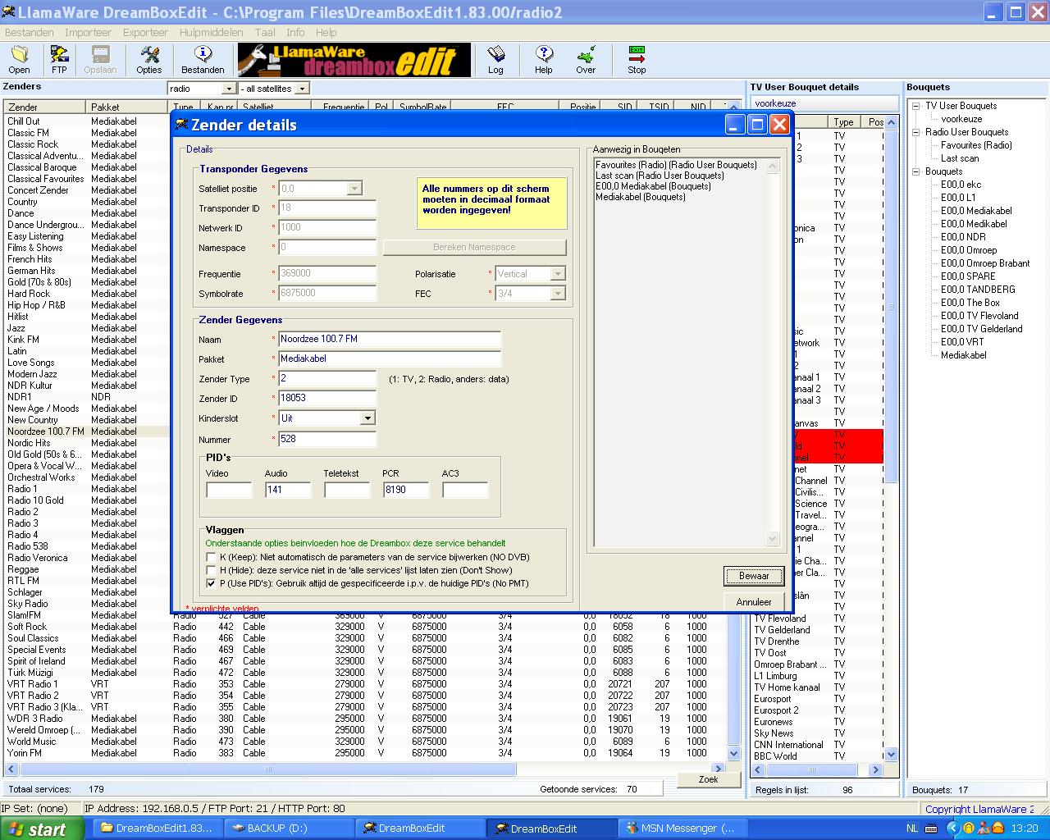Click the Naam input field
1050x840 pixels.
390,340
